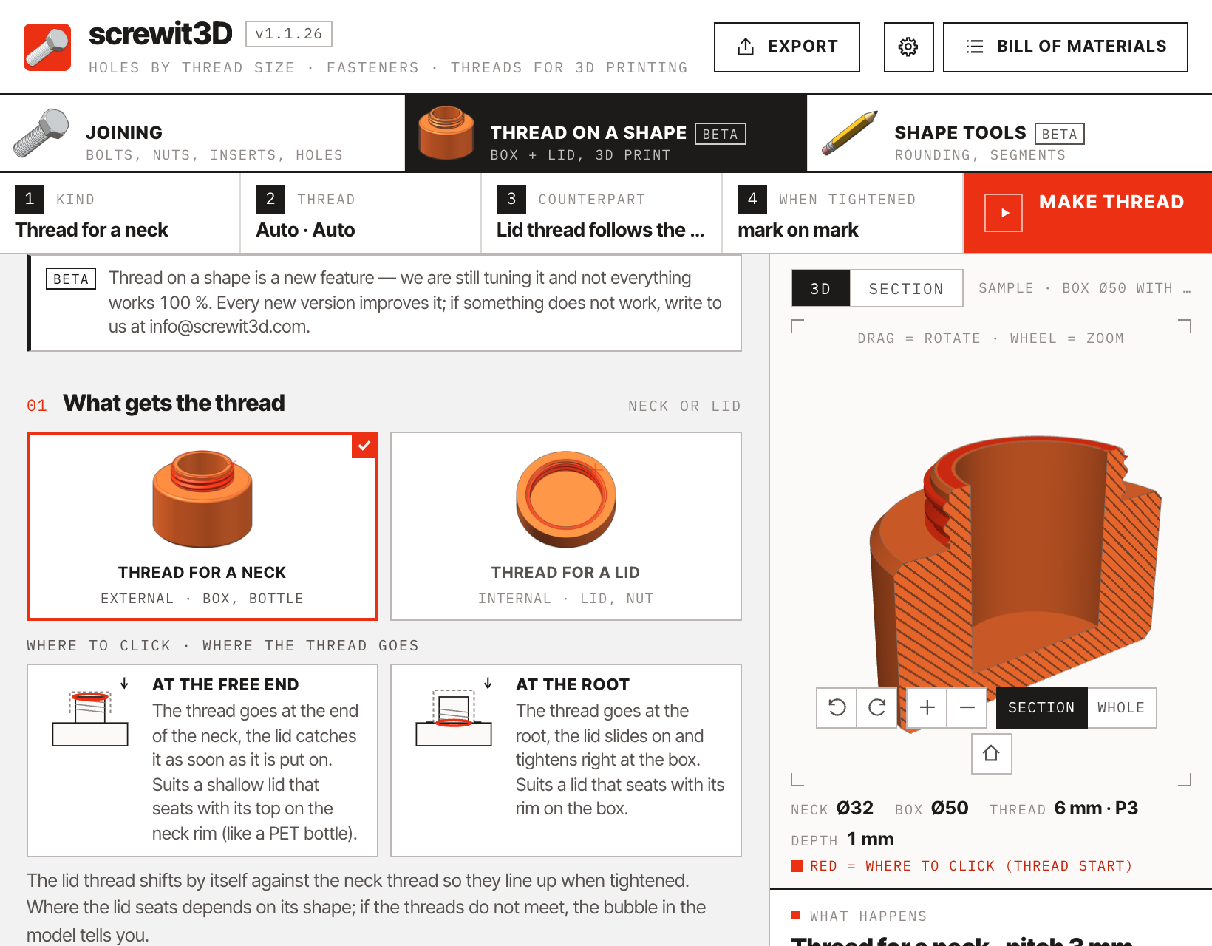Click the thread 6 mm · P3 value

click(x=1096, y=809)
